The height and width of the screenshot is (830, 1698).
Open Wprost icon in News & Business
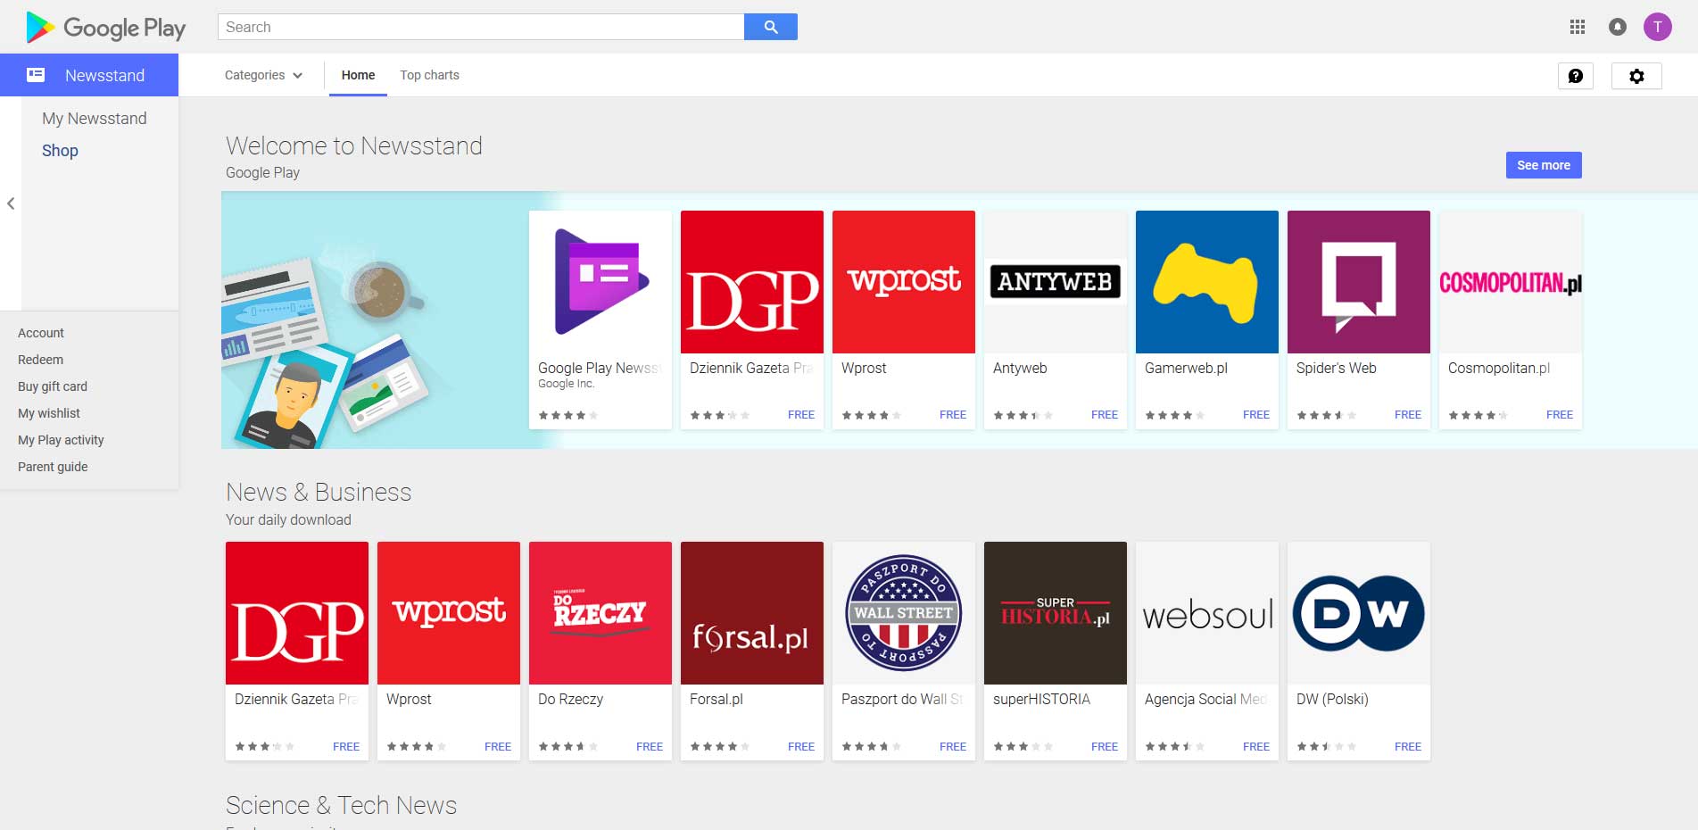coord(449,613)
